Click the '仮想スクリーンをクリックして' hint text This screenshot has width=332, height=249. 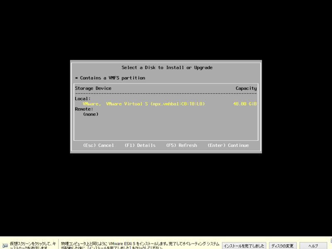(33, 246)
